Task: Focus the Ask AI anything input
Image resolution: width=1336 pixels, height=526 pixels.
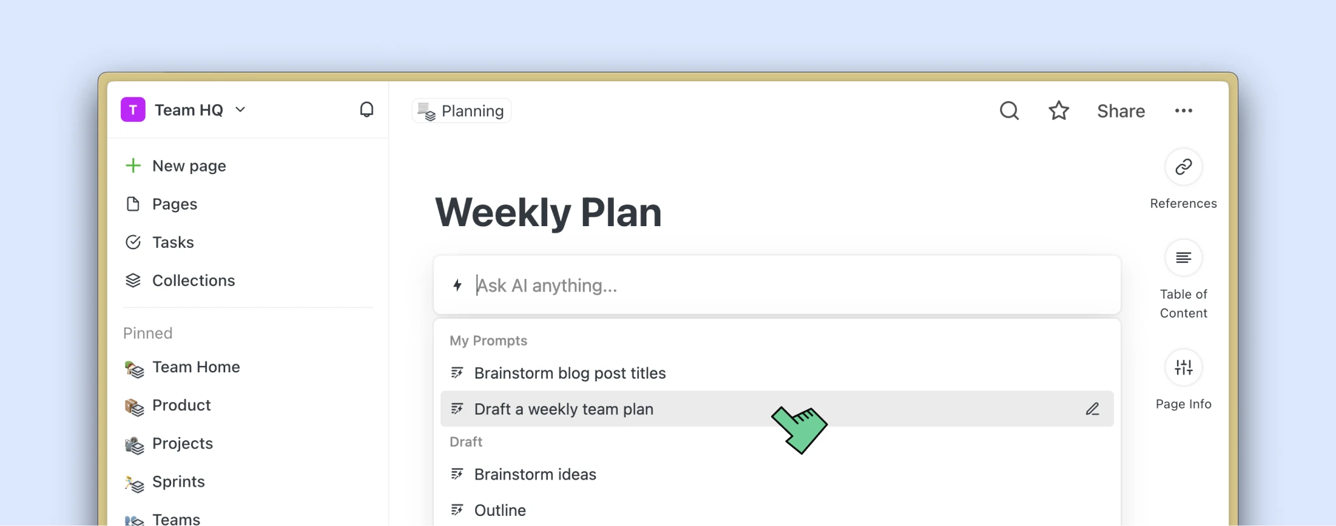Action: coord(776,285)
